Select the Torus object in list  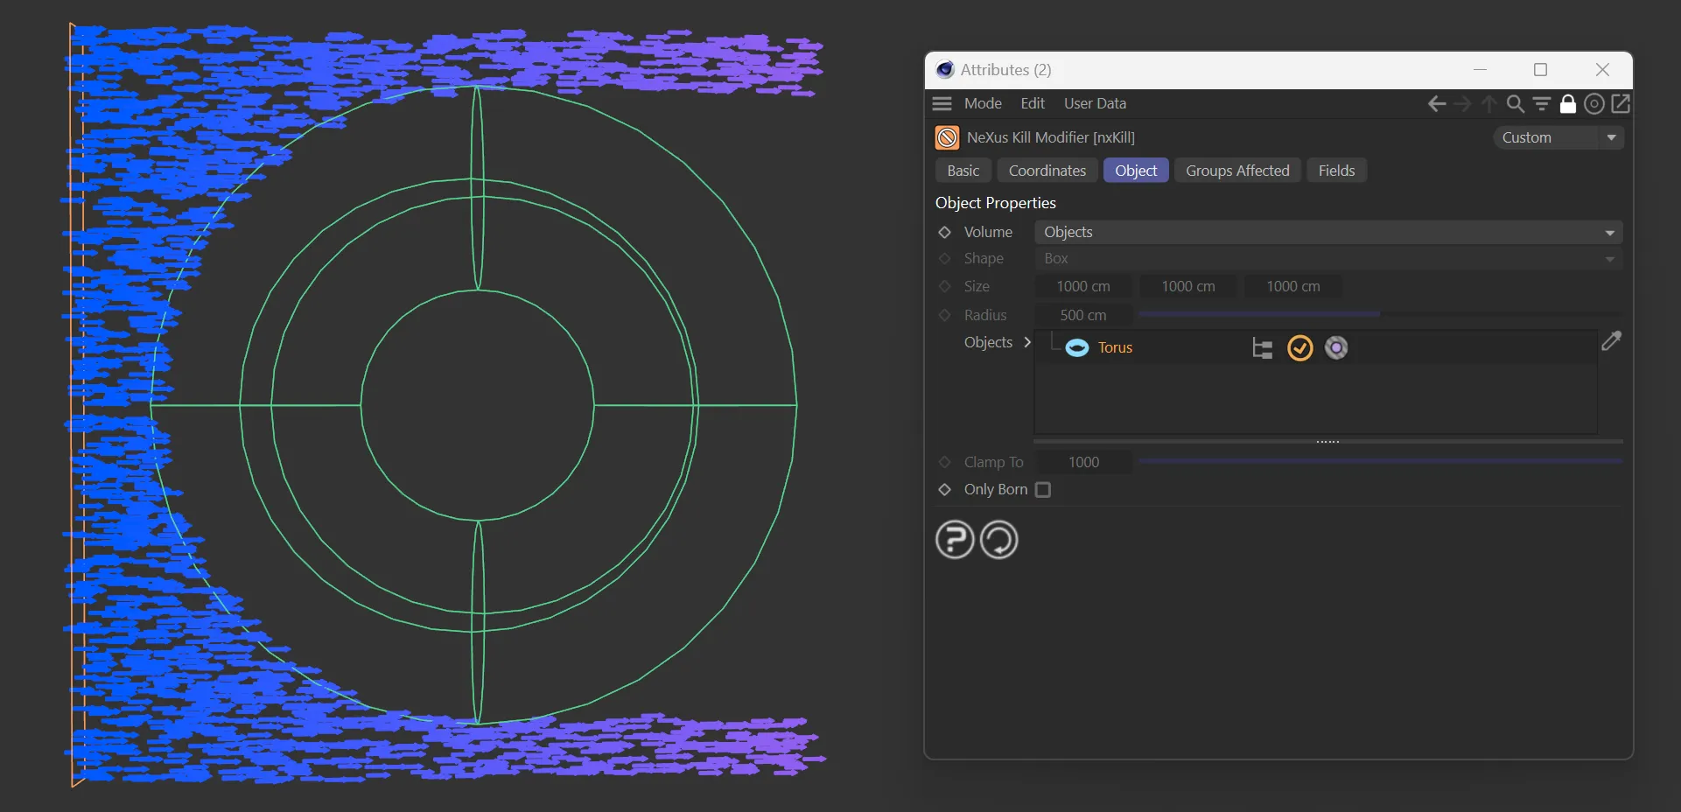(x=1115, y=347)
